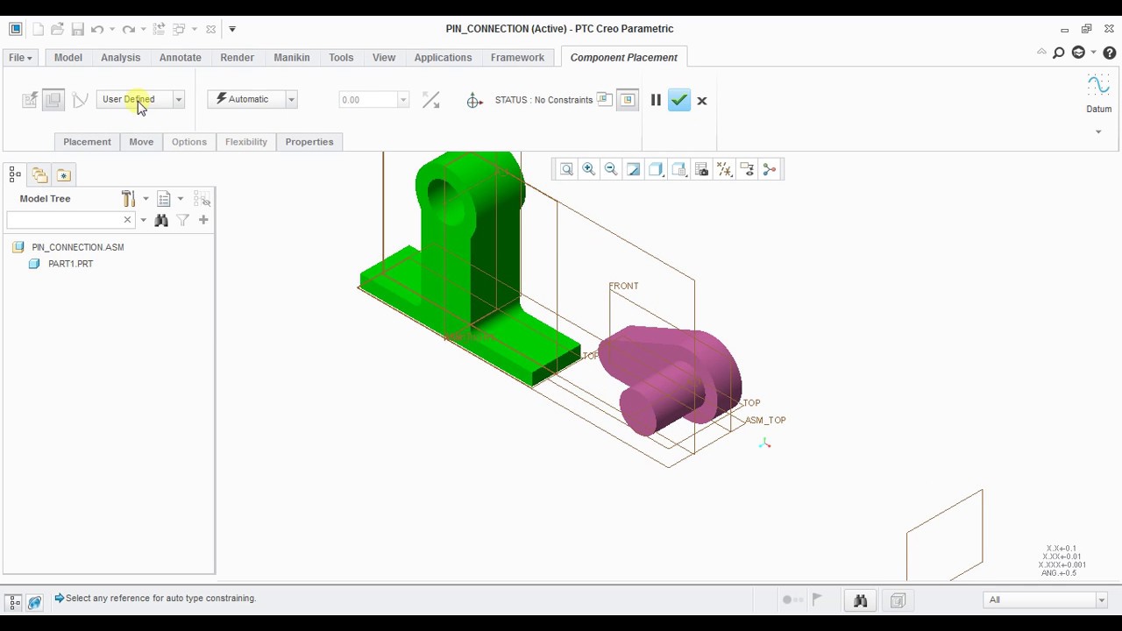
Task: Select the Model Tree navigator tab icon
Action: click(x=15, y=175)
